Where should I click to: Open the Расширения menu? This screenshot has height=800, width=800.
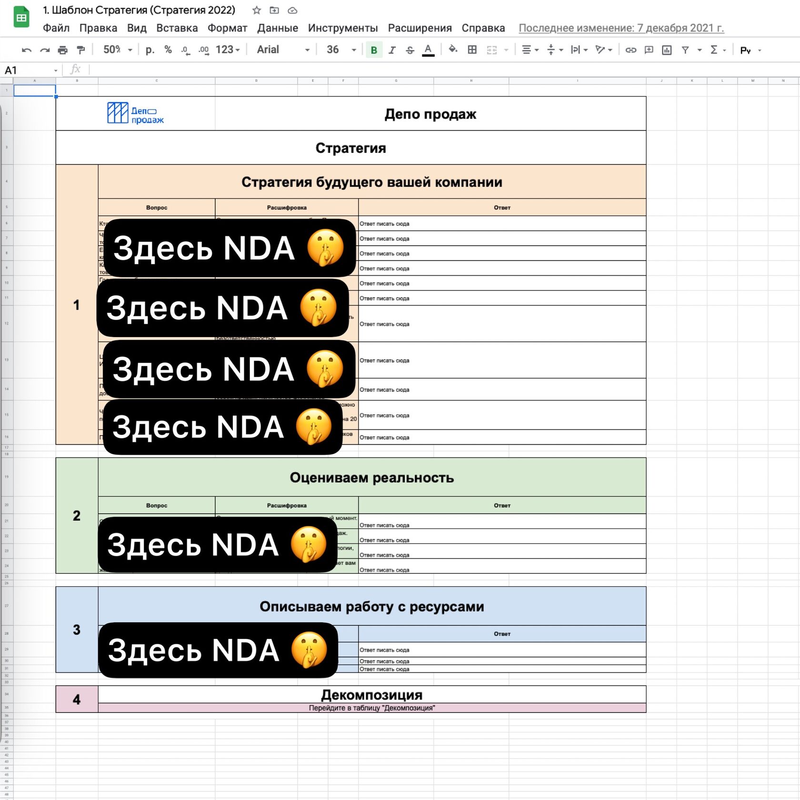420,28
